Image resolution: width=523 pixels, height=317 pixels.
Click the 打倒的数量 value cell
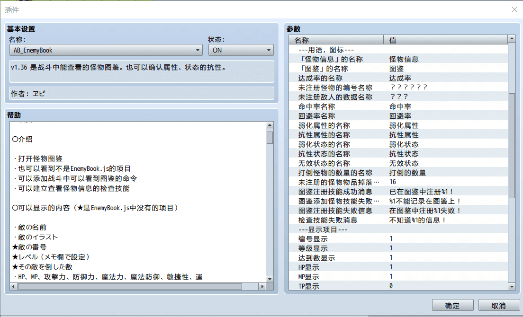[407, 173]
